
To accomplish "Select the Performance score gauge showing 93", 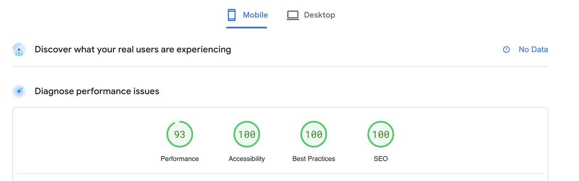I will [179, 134].
